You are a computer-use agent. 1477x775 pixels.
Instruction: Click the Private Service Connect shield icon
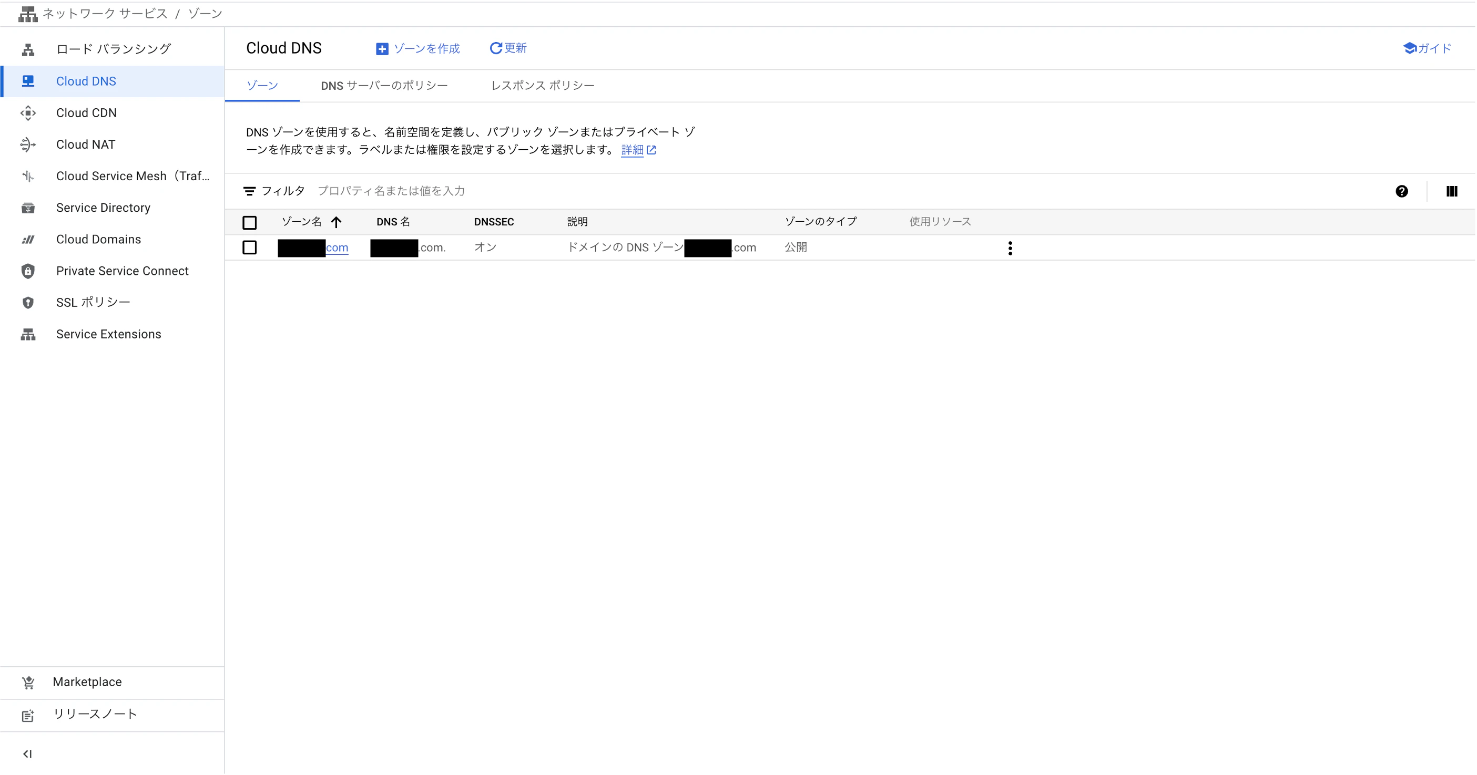pyautogui.click(x=28, y=271)
